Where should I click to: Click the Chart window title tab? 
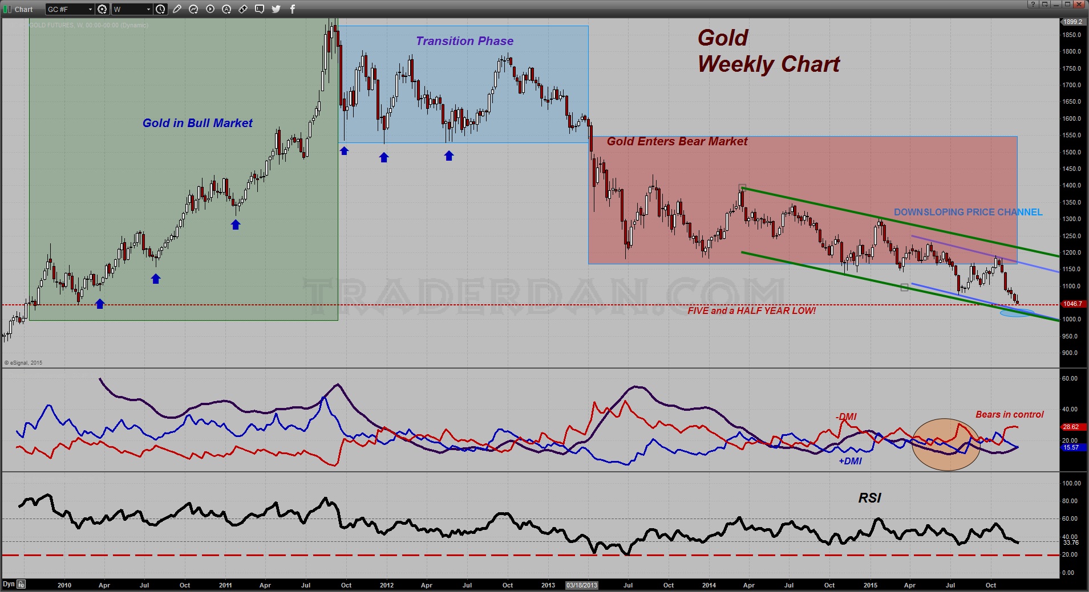click(x=24, y=9)
